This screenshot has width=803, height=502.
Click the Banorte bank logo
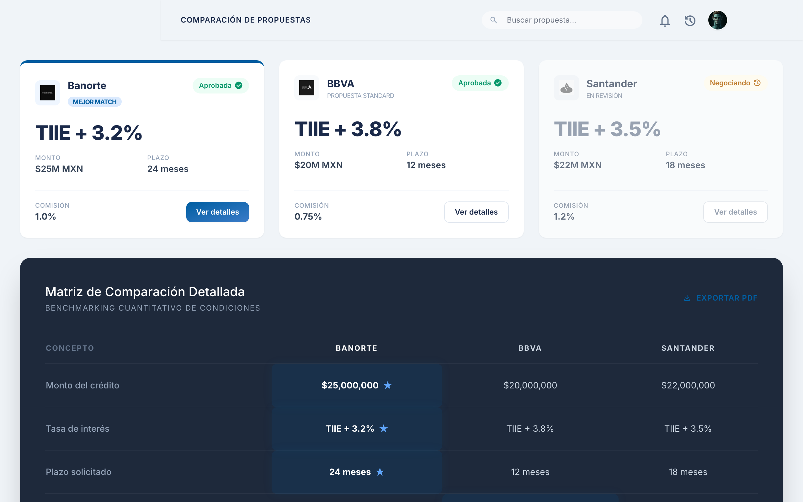click(47, 93)
